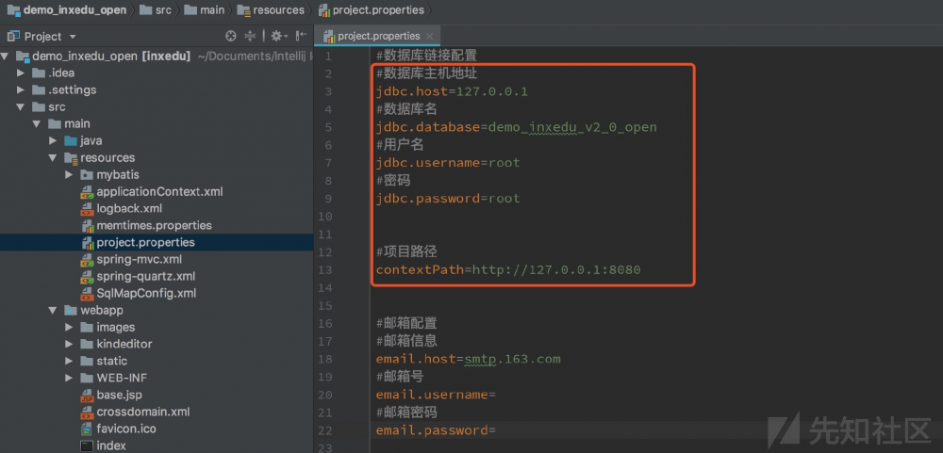The image size is (943, 453).
Task: Select spring-quartz.xml file icon
Action: (87, 276)
